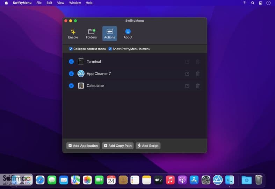Open the Downloads folder in Dock
This screenshot has width=275, height=189.
click(x=246, y=180)
